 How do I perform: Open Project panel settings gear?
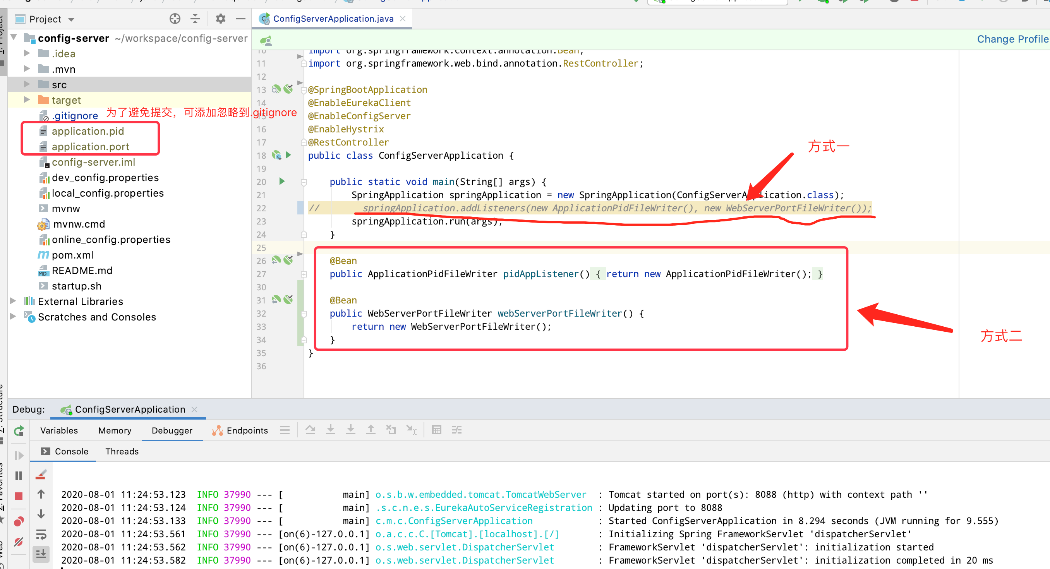click(x=221, y=19)
